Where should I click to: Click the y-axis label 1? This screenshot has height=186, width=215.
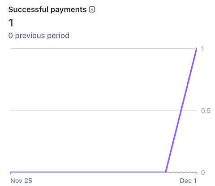click(x=202, y=49)
